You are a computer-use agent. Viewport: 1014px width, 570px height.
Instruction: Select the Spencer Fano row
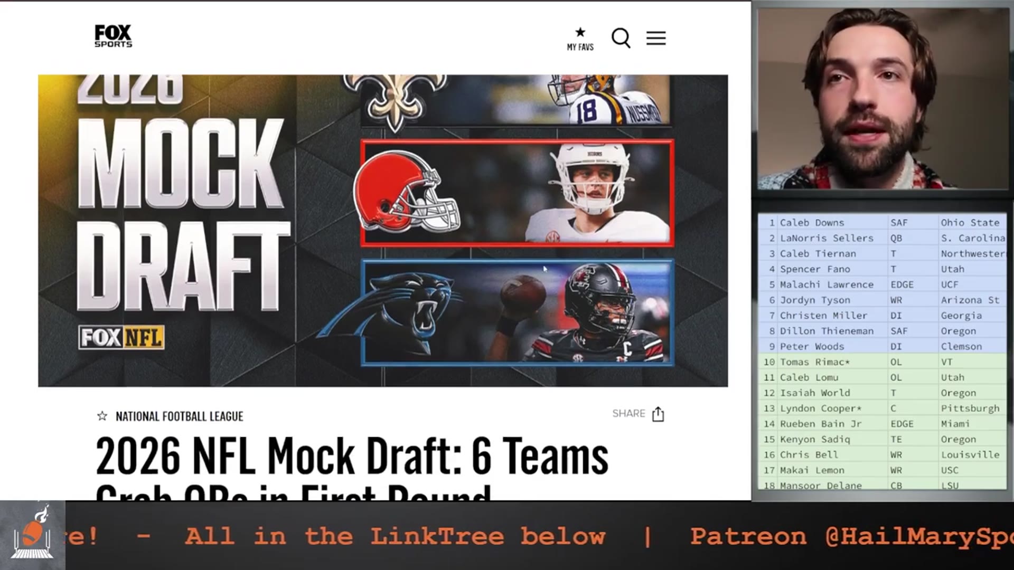click(882, 269)
